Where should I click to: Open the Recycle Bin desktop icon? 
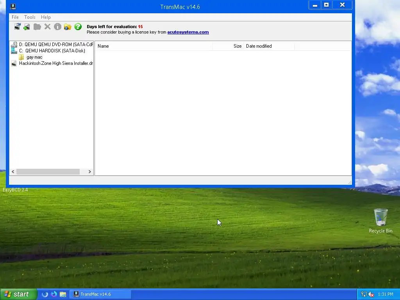click(380, 221)
